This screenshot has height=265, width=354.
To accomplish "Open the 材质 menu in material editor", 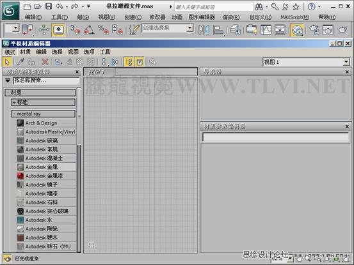I will pyautogui.click(x=26, y=52).
